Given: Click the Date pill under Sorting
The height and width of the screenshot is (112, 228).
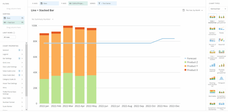Looking at the screenshot, I should (x=14, y=18).
